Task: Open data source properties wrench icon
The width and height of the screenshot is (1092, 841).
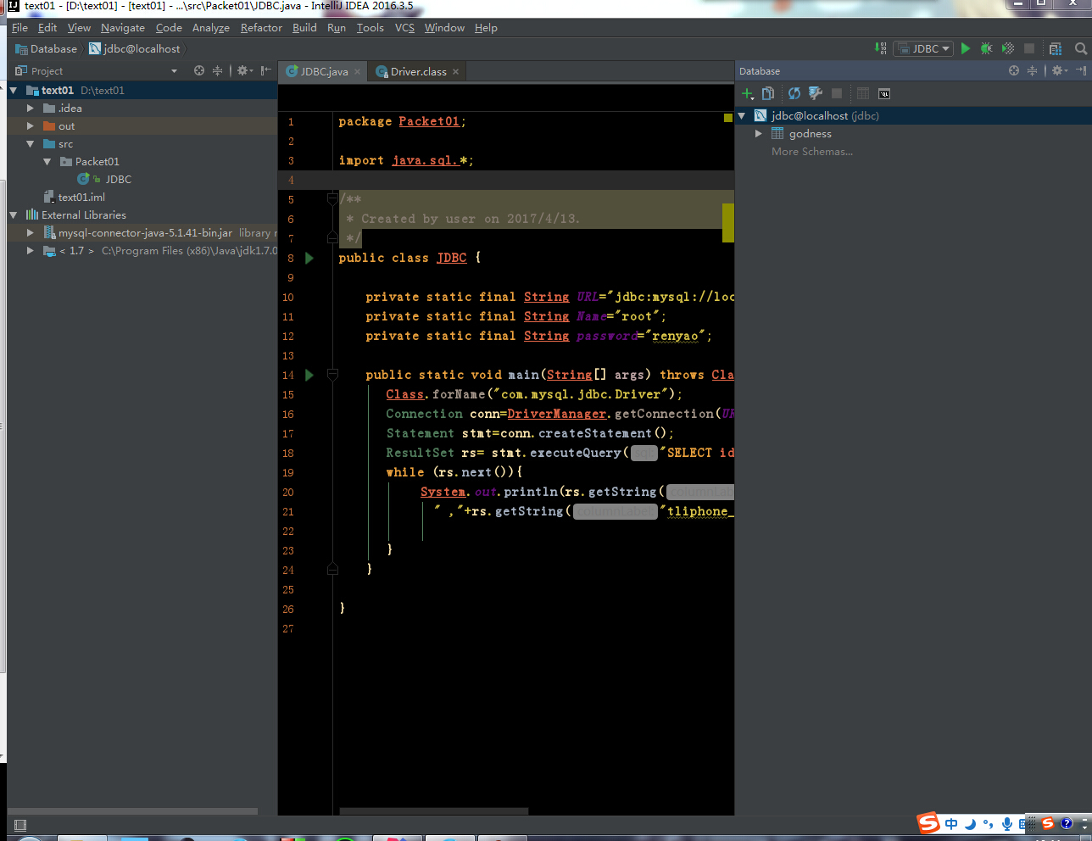Action: tap(816, 94)
